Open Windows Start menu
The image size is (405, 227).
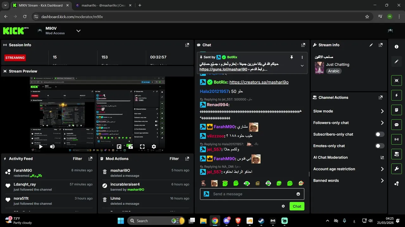(x=121, y=221)
